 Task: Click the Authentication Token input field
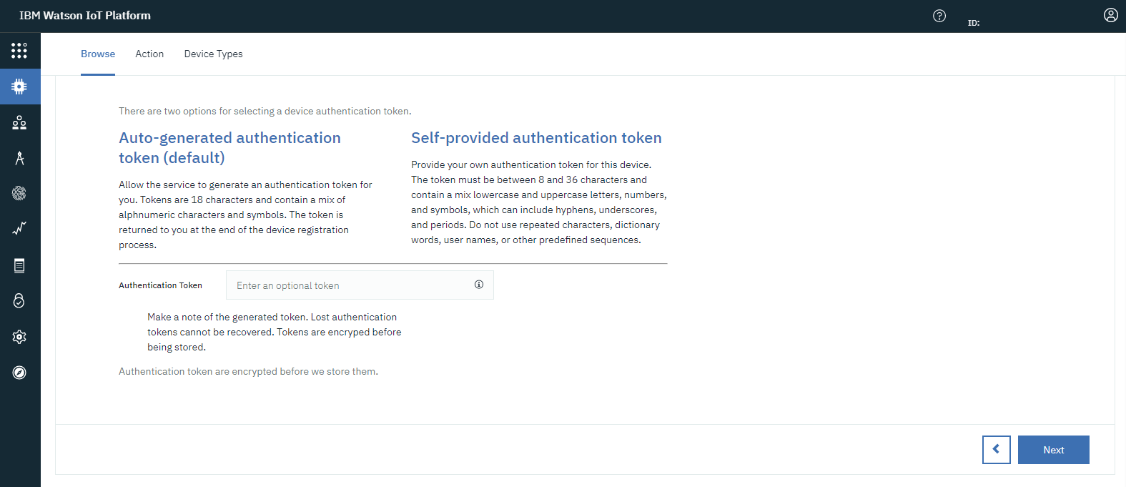coord(350,285)
